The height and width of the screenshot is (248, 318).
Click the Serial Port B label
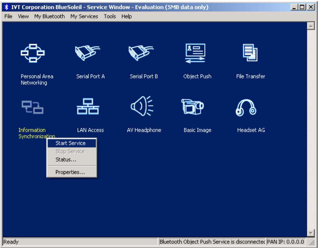[144, 76]
